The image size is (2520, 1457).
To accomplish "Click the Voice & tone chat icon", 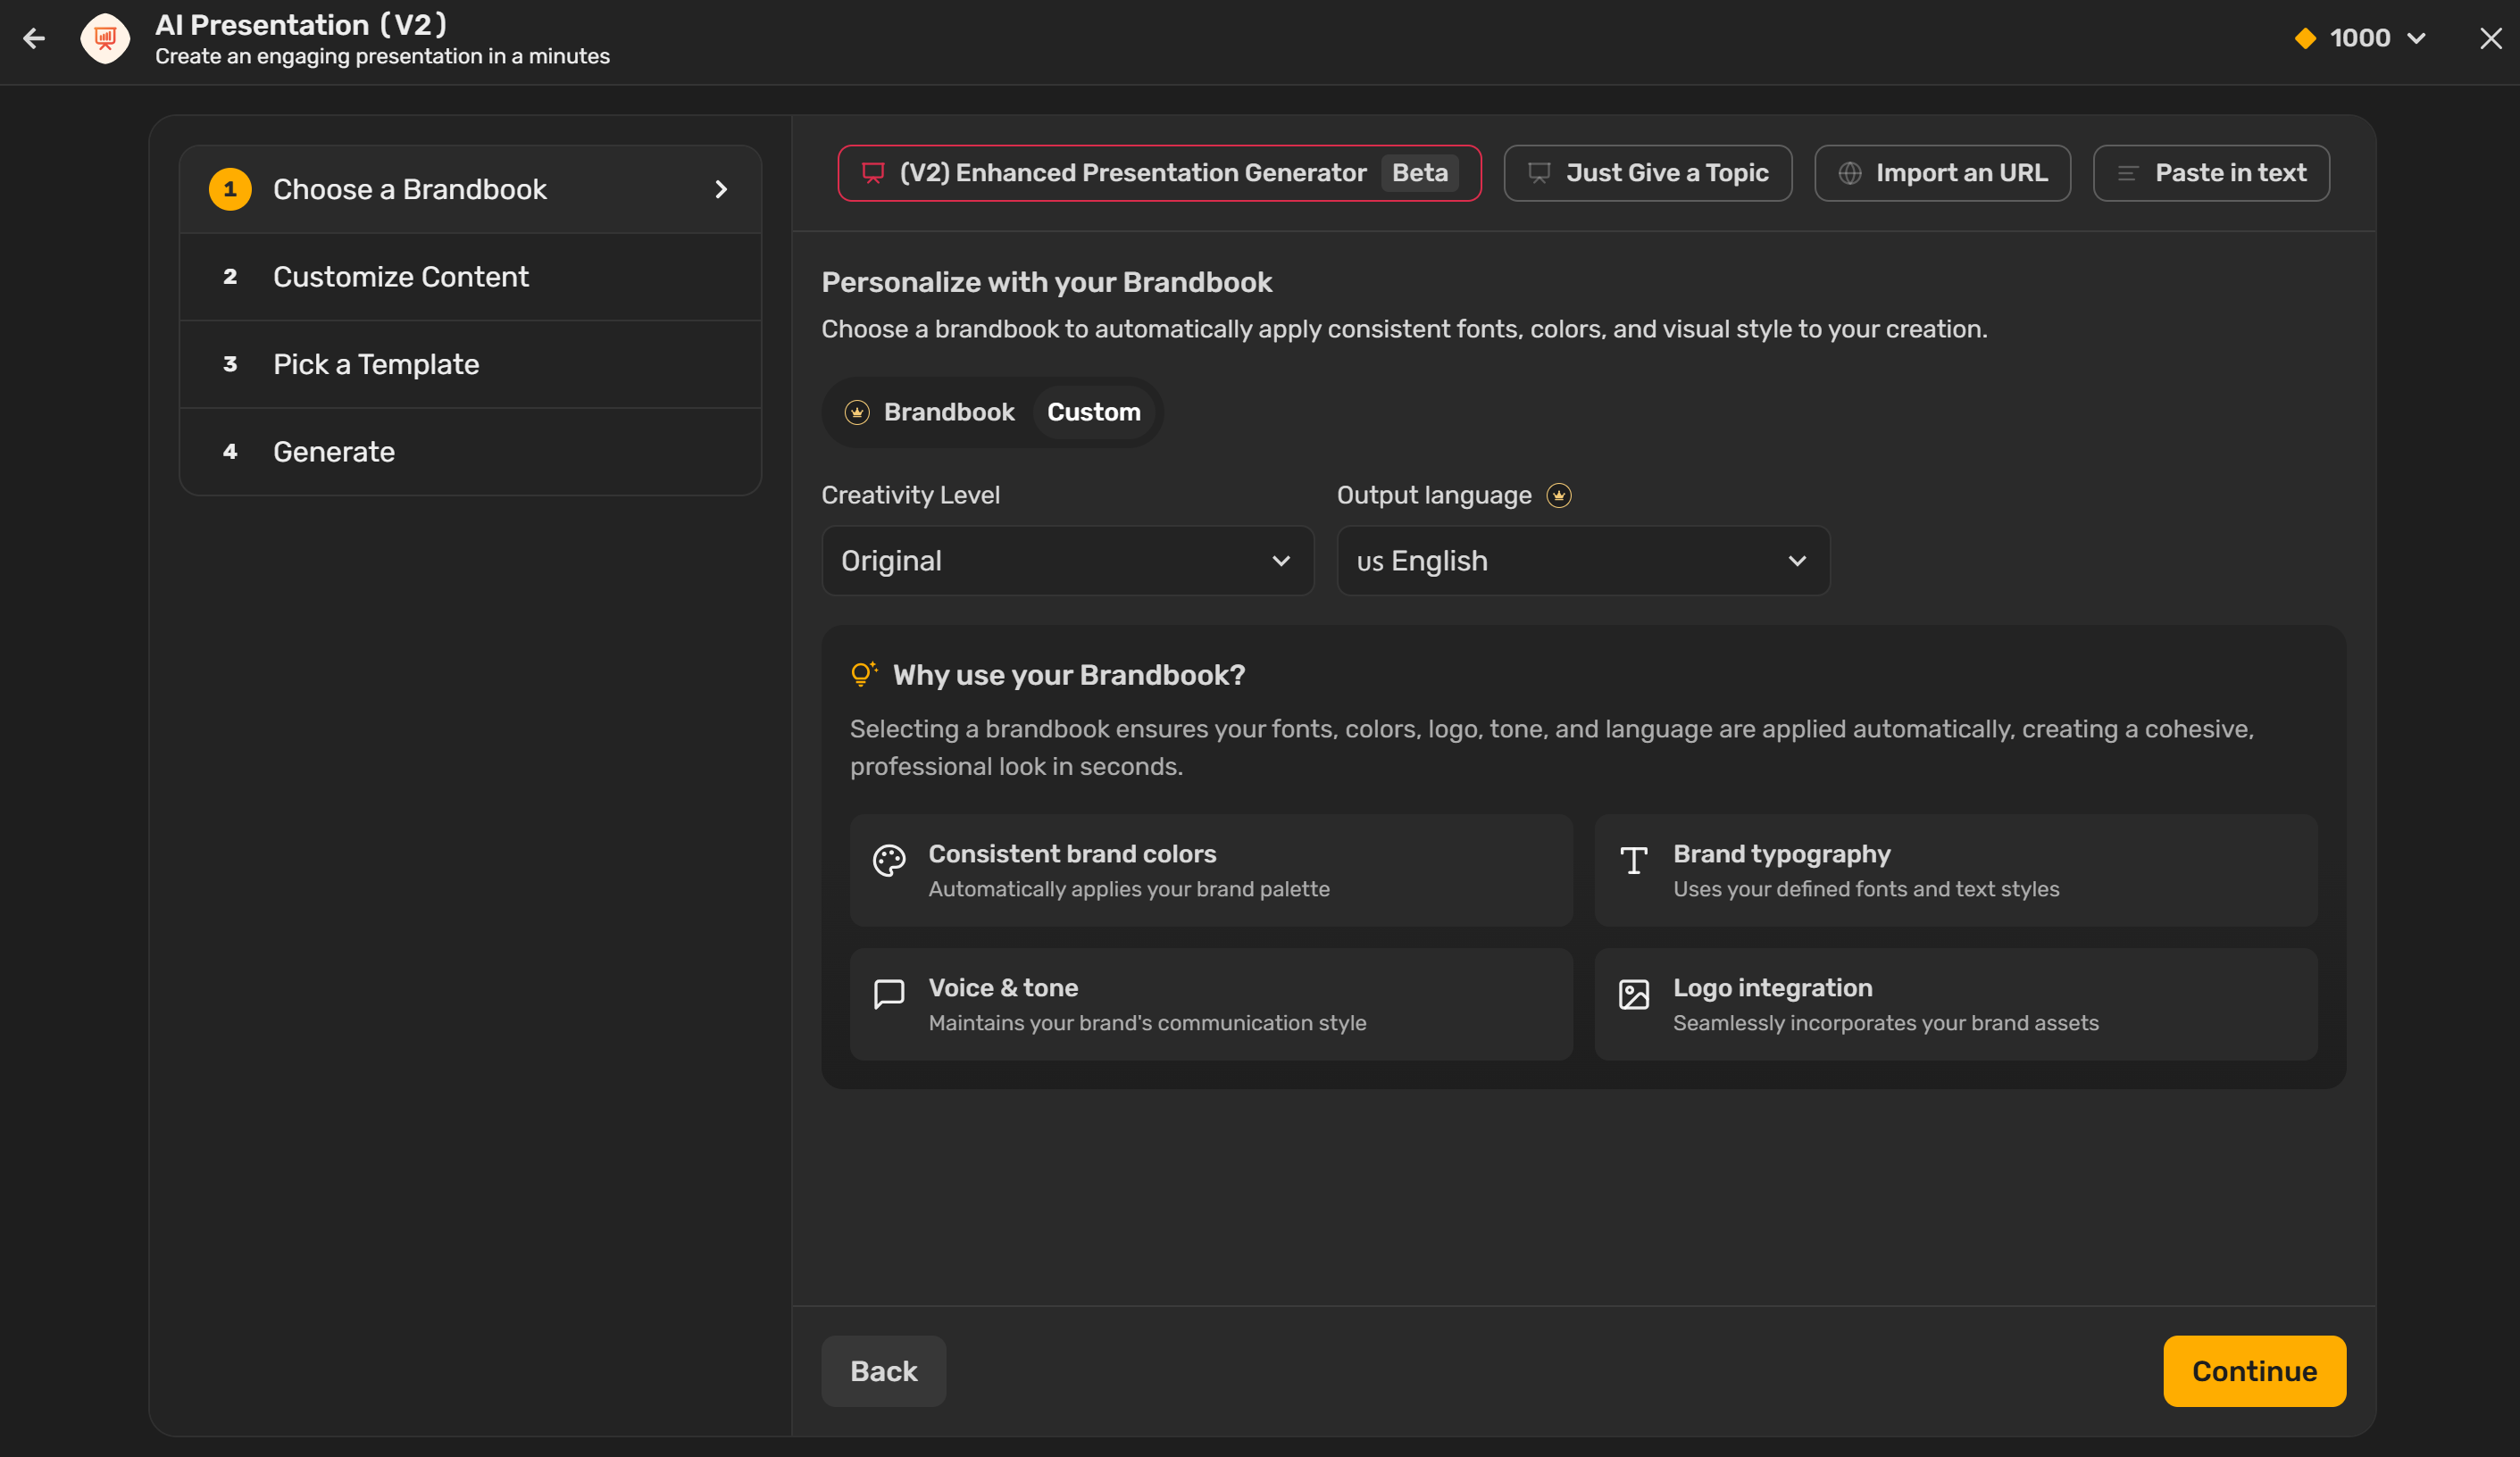I will pos(888,994).
